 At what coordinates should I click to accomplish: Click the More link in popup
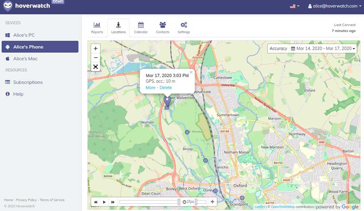coord(150,88)
